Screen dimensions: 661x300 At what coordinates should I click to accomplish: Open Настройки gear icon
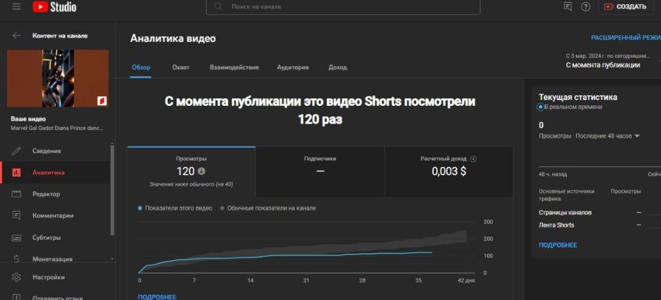[x=17, y=277]
